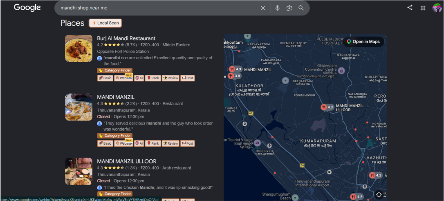Click the Local Scan button
The height and width of the screenshot is (201, 444).
(105, 23)
